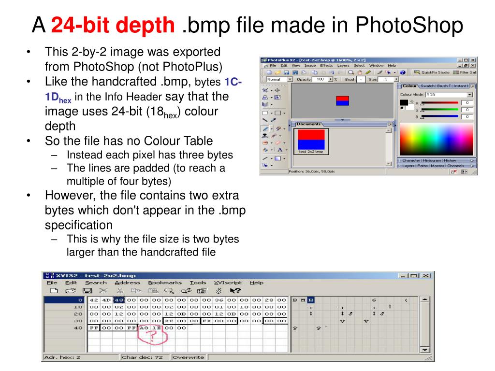The width and height of the screenshot is (495, 371).
Task: Click New file icon in XVI32 toolbar
Action: pos(54,290)
